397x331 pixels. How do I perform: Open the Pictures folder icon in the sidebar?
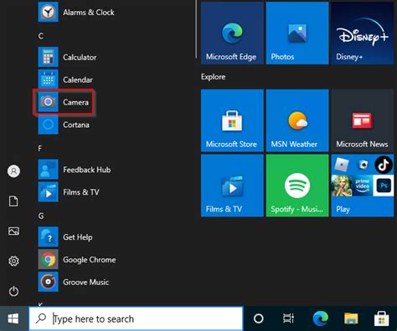(13, 231)
